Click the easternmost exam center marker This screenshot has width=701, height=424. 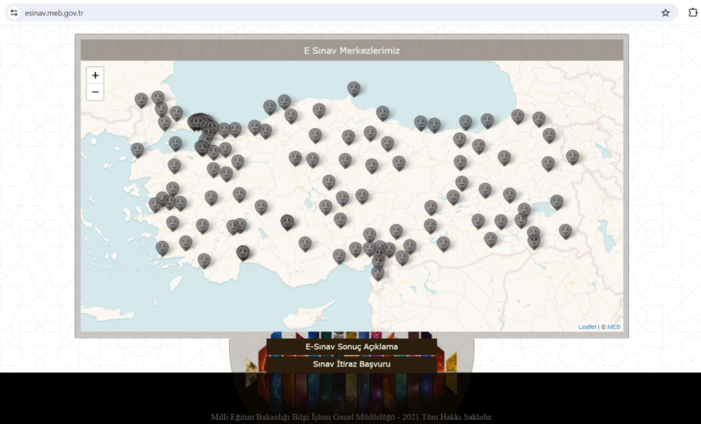pos(573,157)
